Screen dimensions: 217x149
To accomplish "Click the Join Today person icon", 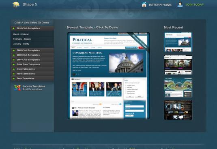I will click(180, 4).
